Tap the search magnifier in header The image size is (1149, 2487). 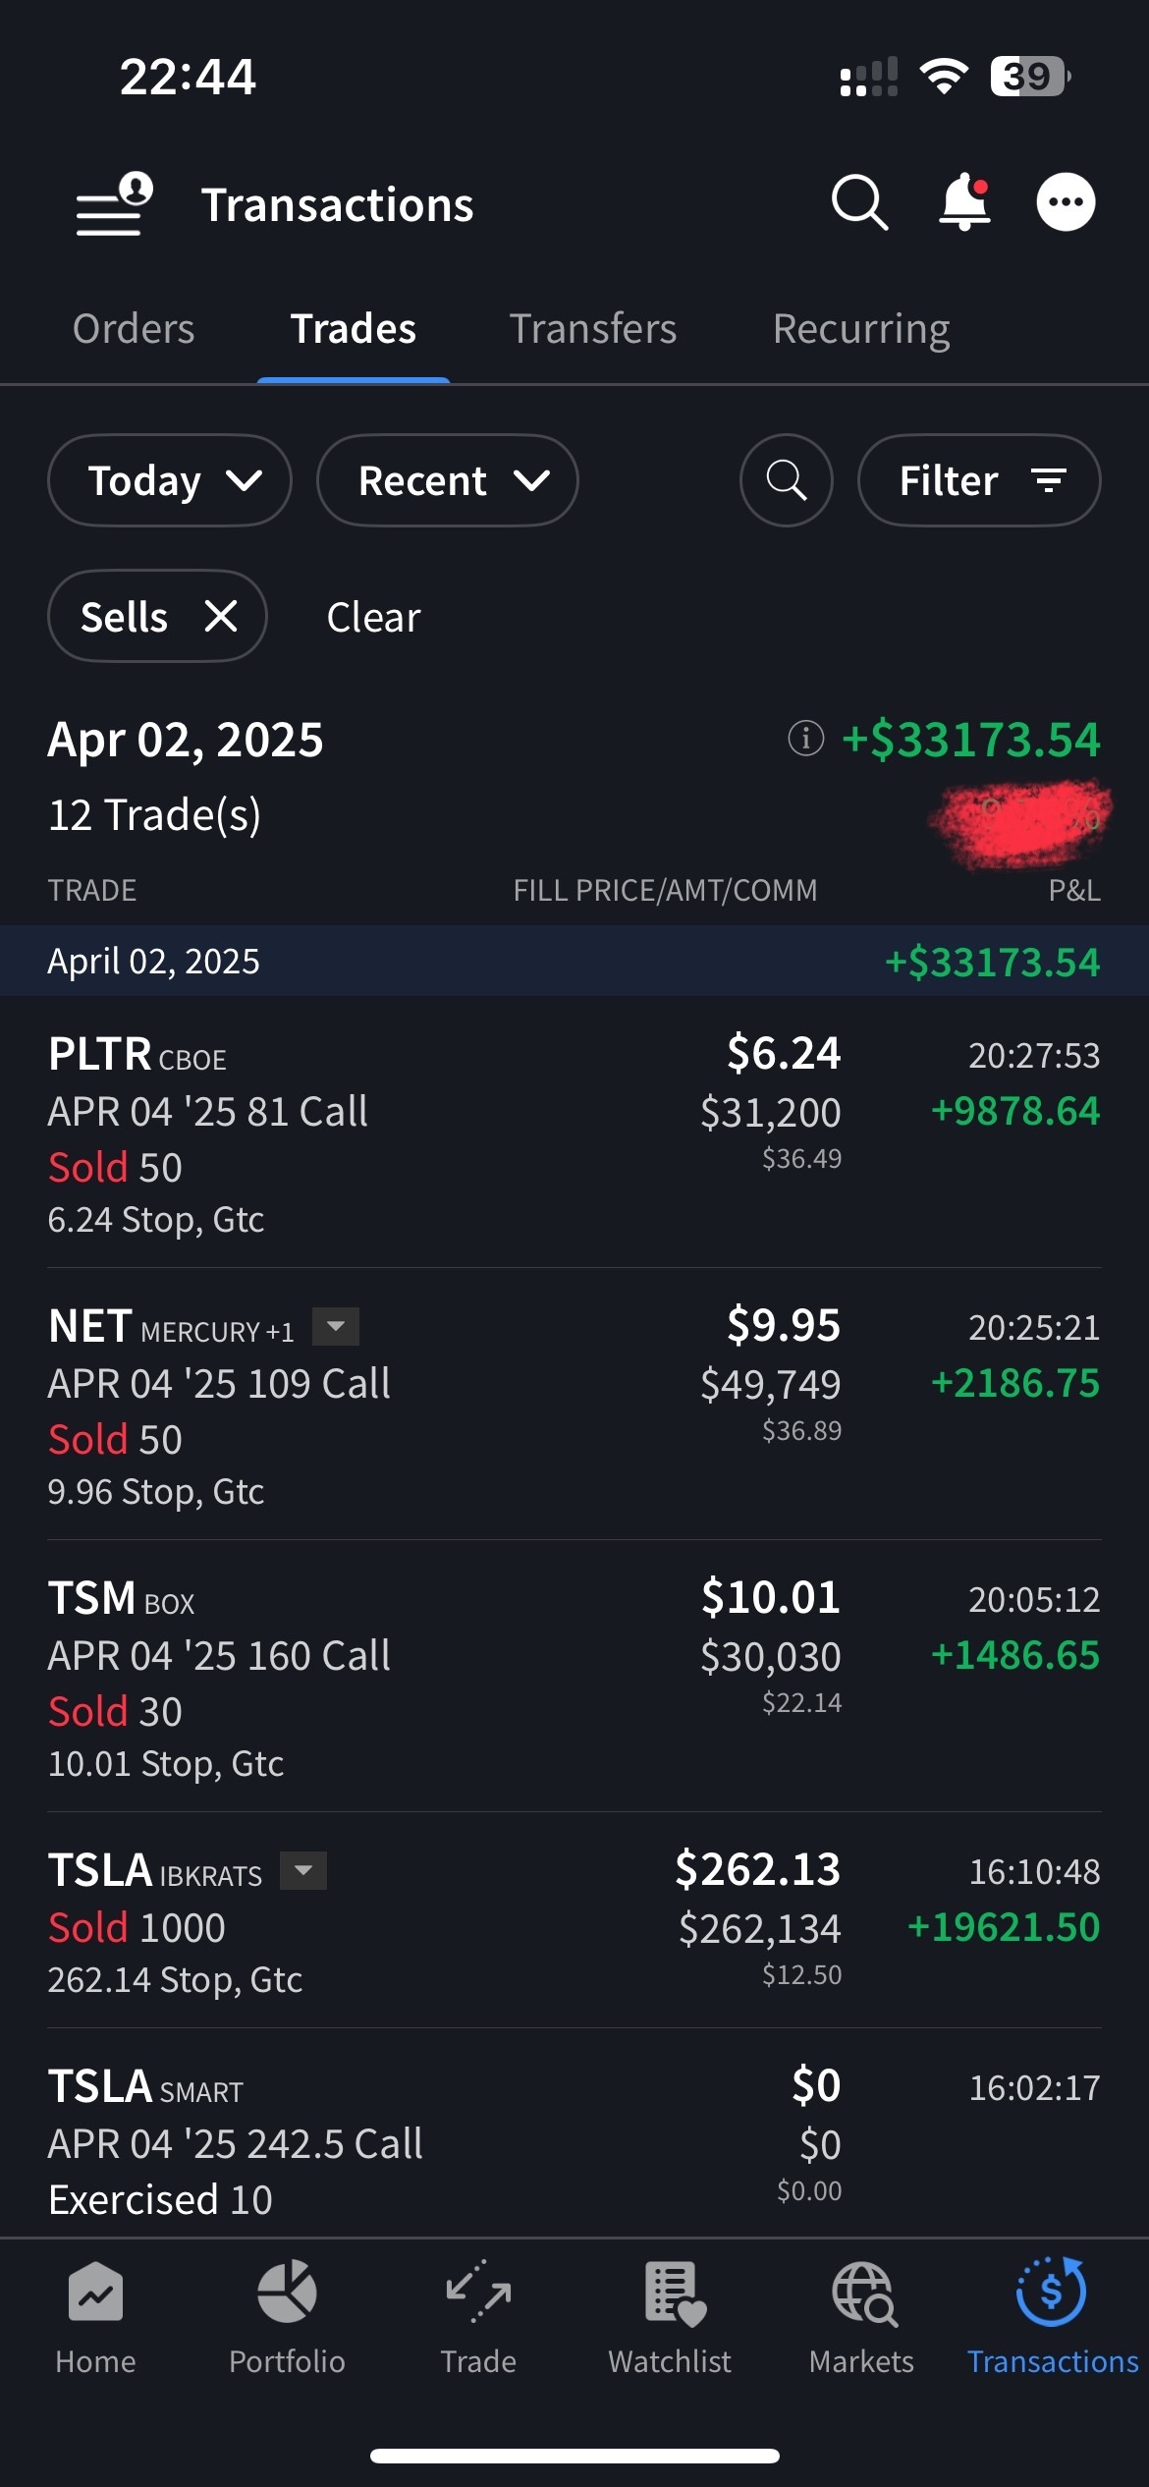(859, 203)
